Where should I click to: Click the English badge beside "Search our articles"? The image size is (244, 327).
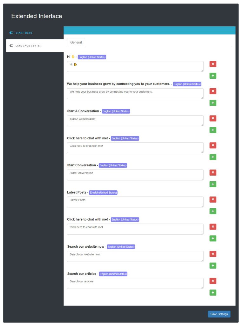[113, 274]
